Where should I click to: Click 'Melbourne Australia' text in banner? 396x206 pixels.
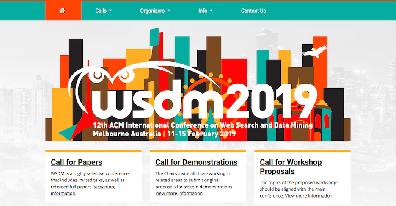[x=127, y=134]
